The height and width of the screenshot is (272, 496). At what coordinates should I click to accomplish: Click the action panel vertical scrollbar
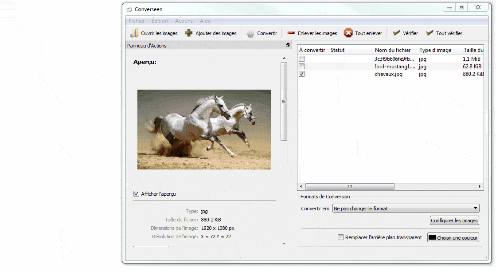click(284, 101)
